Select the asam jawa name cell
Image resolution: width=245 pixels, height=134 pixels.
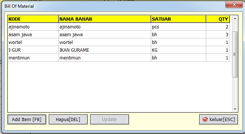click(x=105, y=35)
